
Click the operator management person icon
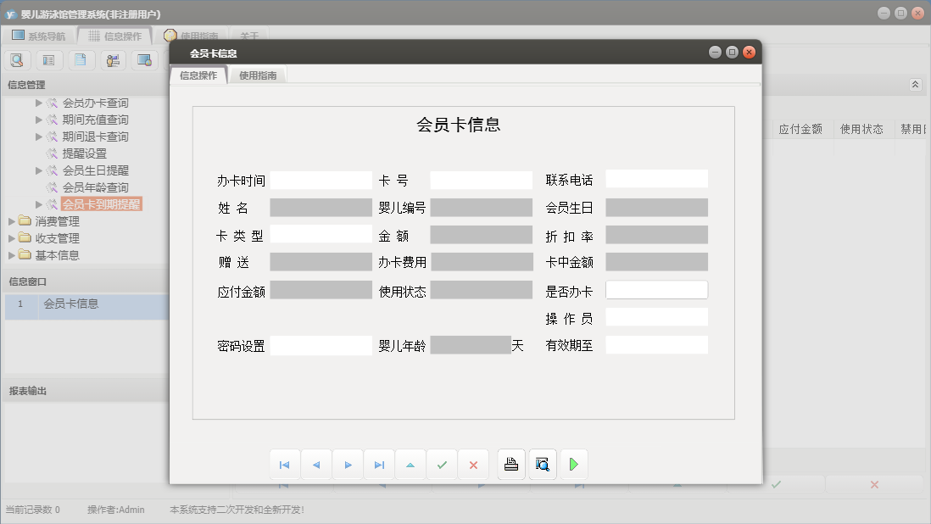pyautogui.click(x=113, y=60)
